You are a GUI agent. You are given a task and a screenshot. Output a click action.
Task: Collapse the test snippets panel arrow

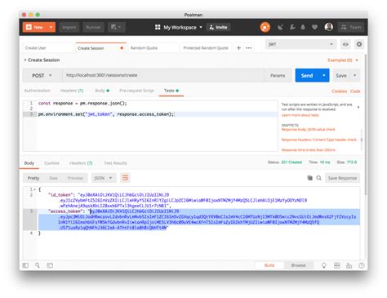coord(358,107)
